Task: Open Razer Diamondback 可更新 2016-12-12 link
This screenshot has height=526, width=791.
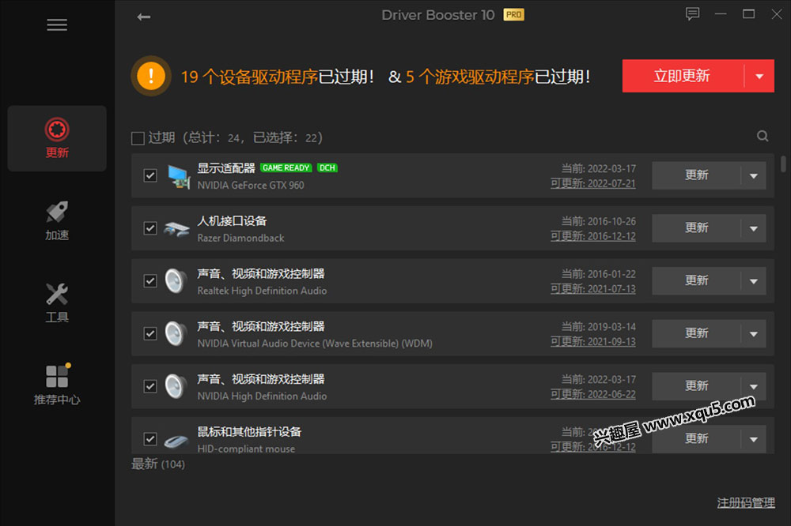Action: [x=592, y=236]
